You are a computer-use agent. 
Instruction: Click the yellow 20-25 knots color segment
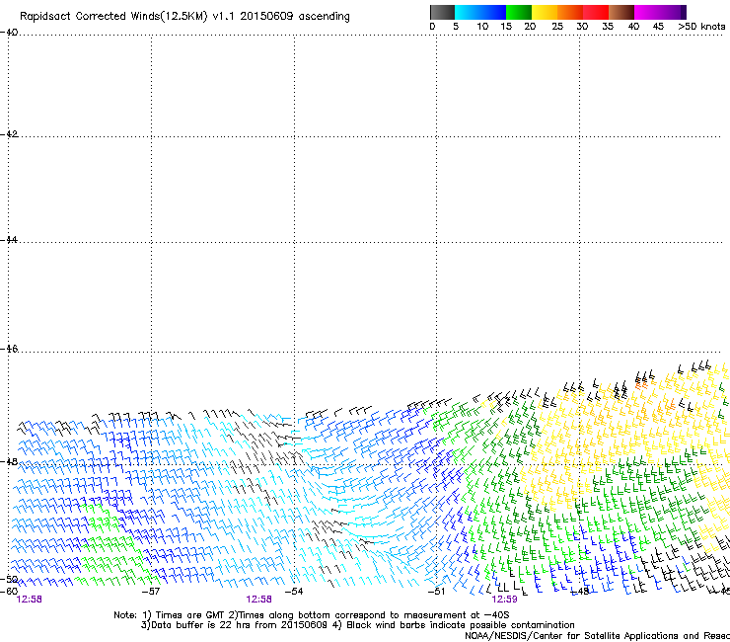tap(545, 12)
